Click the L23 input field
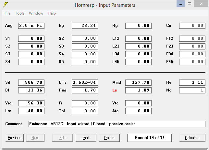Viewport: 209px width, 150px height. pos(138,46)
